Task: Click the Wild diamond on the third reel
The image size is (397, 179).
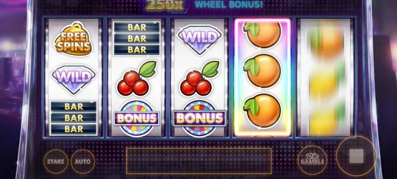Action: pos(199,39)
